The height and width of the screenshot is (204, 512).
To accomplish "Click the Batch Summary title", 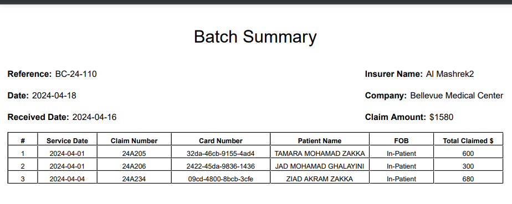I will (x=255, y=36).
